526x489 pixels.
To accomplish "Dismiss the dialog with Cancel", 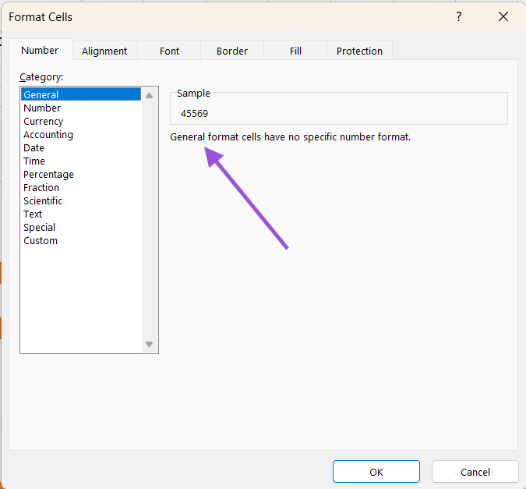I will pos(475,472).
